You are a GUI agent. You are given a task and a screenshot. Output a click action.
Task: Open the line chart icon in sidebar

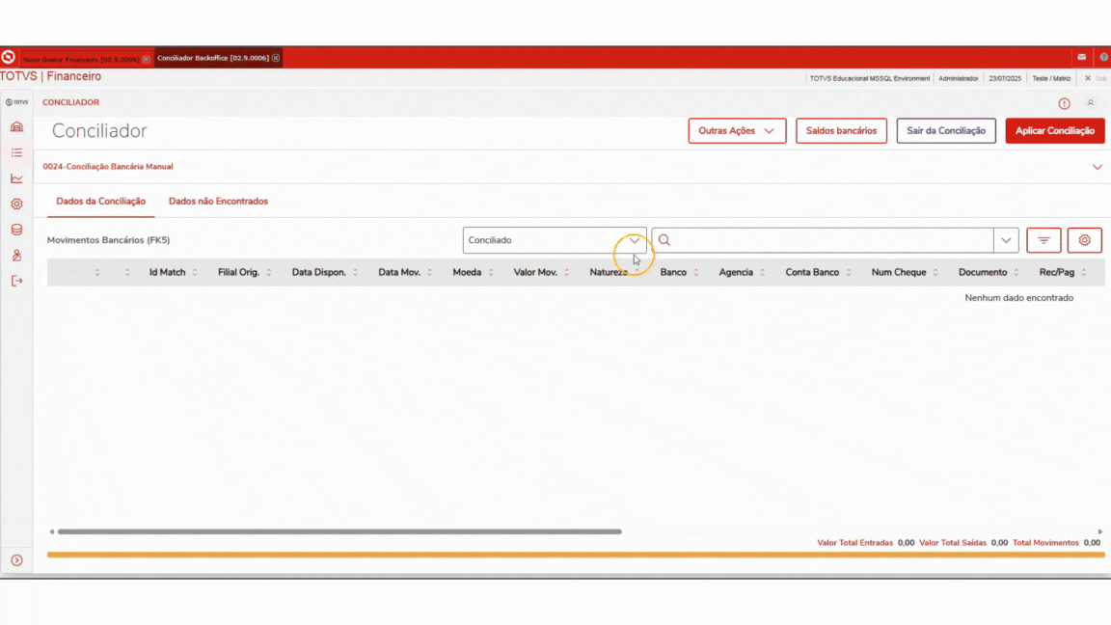click(x=16, y=178)
